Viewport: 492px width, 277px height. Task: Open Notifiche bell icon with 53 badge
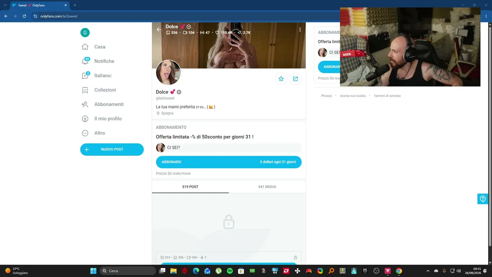coord(85,61)
